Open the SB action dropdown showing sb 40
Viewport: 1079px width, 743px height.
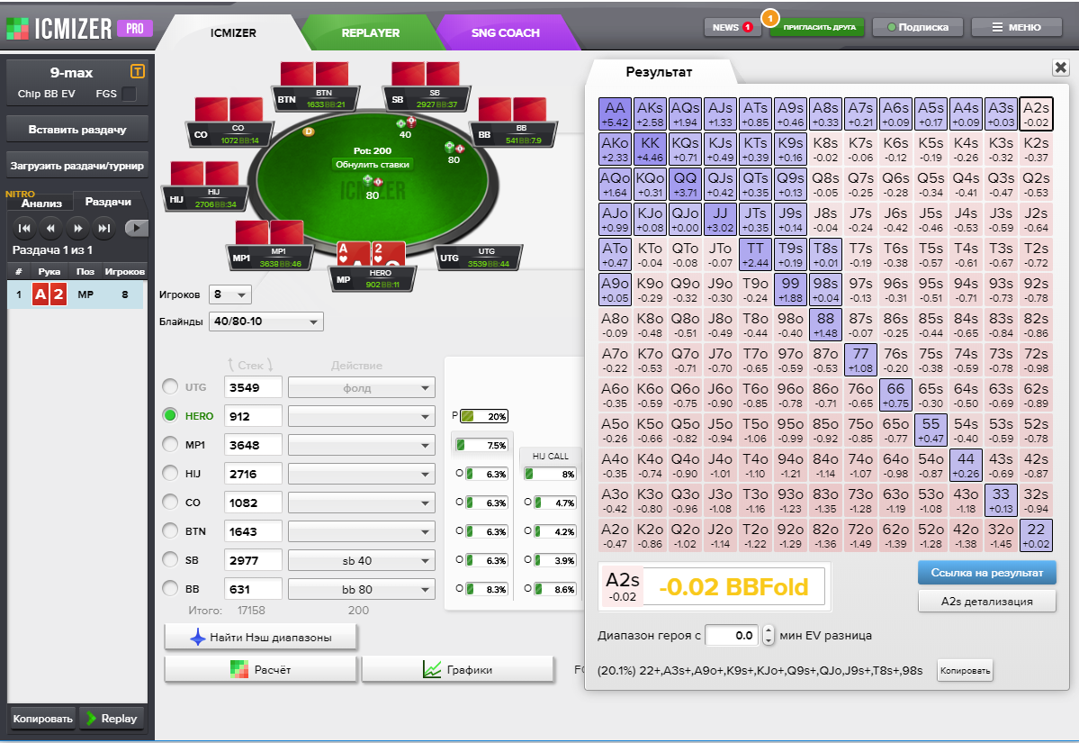click(x=361, y=560)
